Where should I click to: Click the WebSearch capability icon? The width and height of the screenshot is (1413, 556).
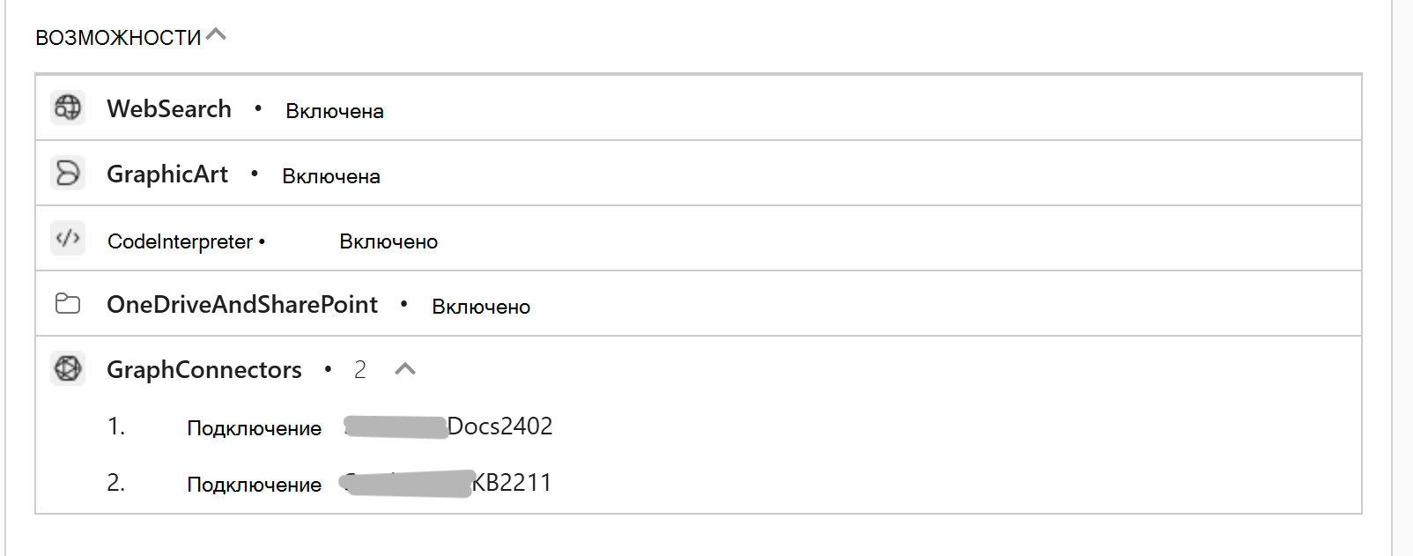67,107
